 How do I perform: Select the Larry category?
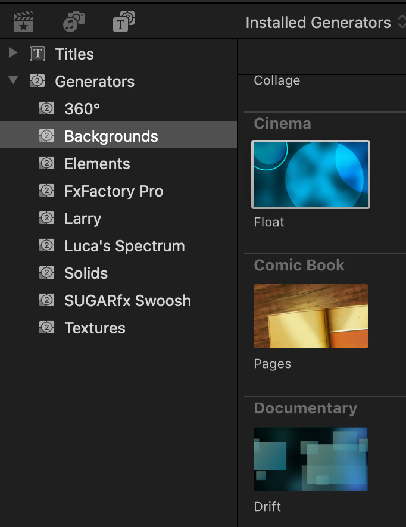83,219
